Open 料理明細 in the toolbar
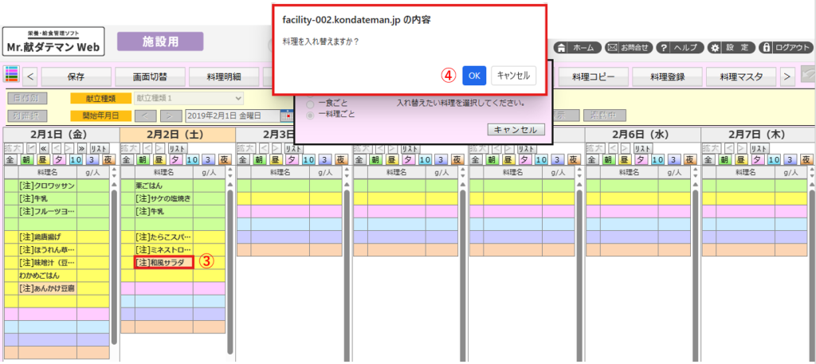This screenshot has height=364, width=816. [226, 77]
